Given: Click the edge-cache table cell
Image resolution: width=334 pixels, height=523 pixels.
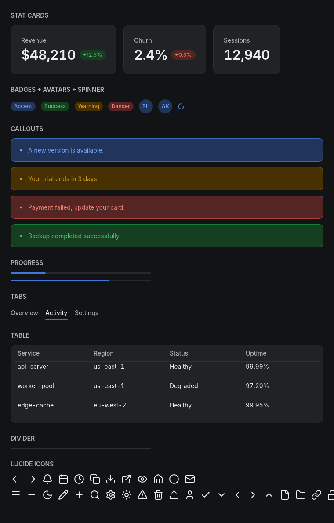Looking at the screenshot, I should (36, 405).
